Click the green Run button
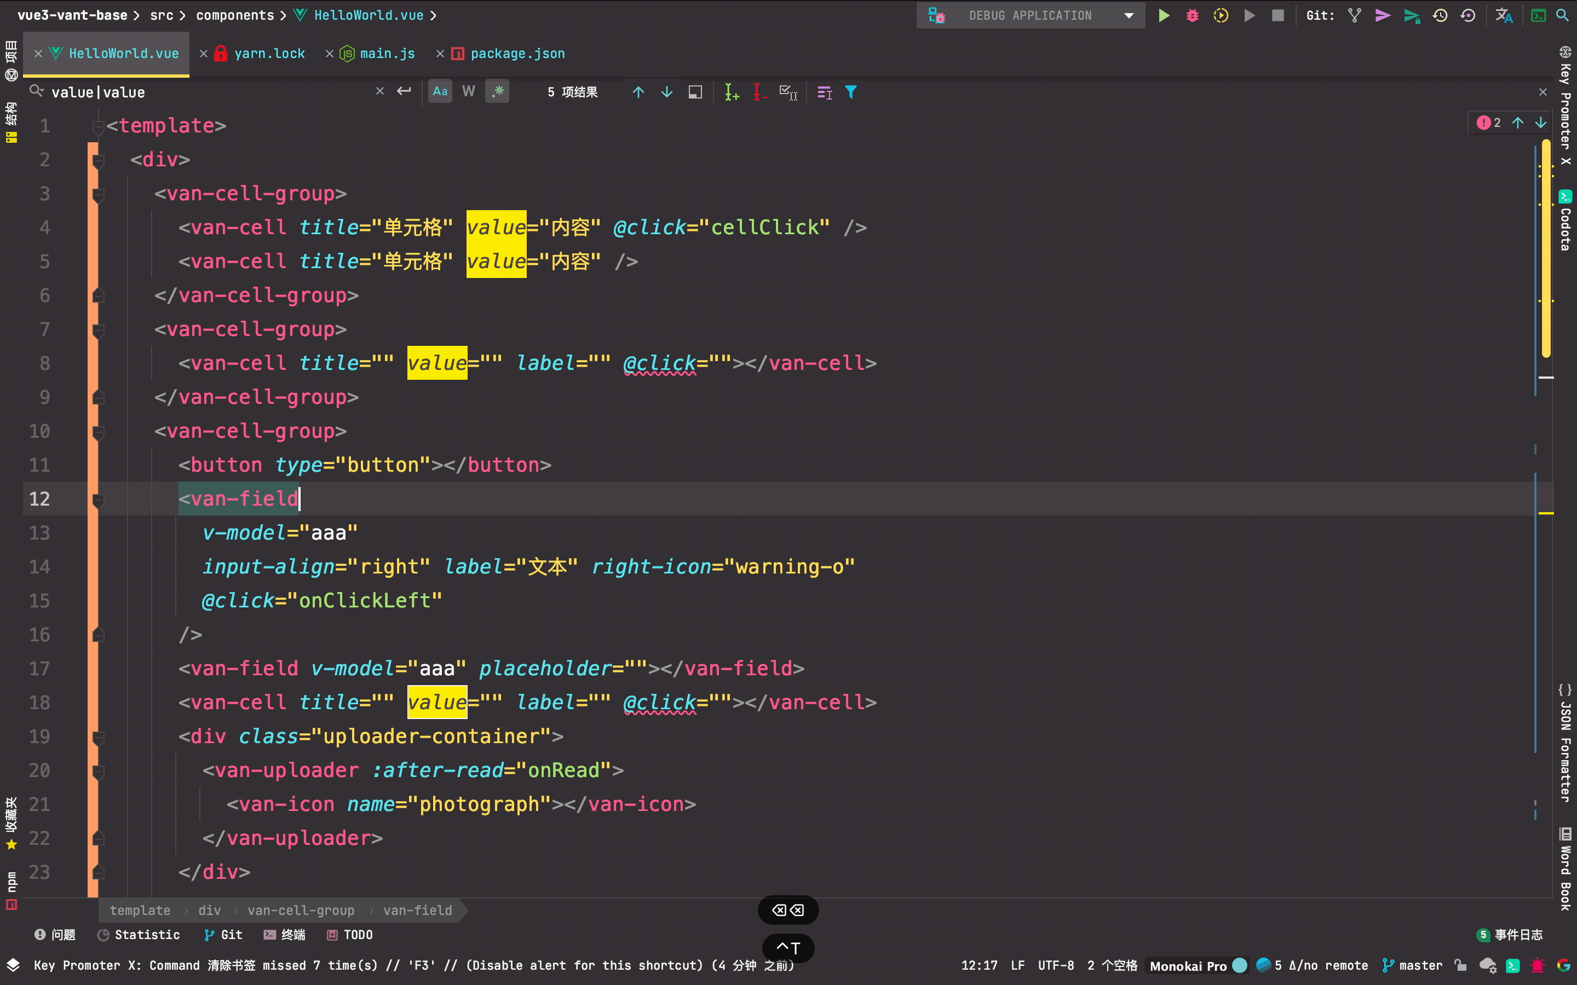The width and height of the screenshot is (1577, 985). 1163,16
